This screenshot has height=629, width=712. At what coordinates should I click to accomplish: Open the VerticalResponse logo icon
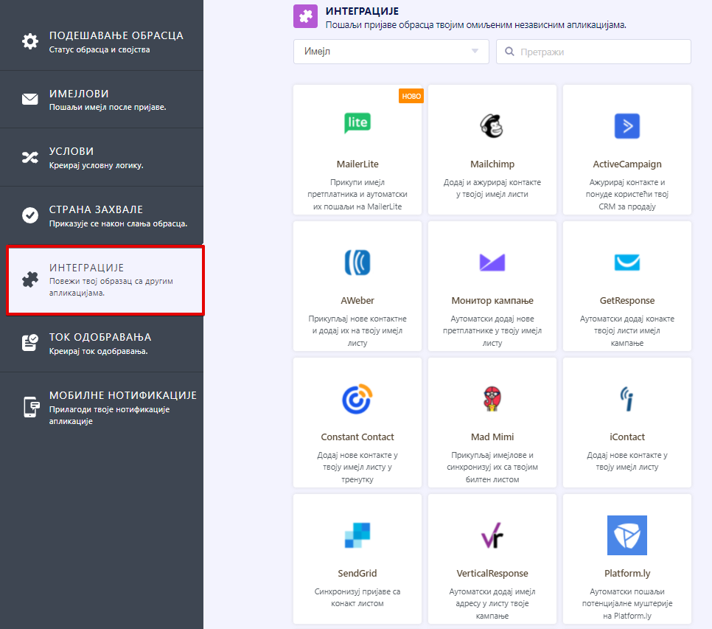492,537
